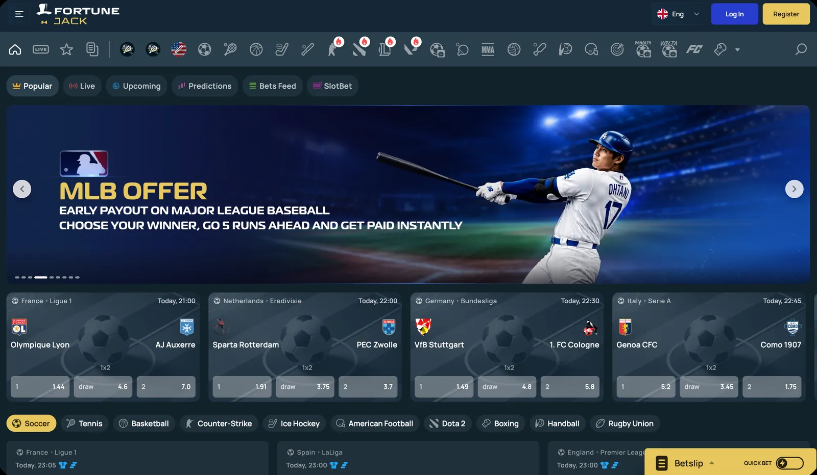Image resolution: width=817 pixels, height=475 pixels.
Task: Select the Tennis racket icon in sports bar
Action: coord(230,49)
